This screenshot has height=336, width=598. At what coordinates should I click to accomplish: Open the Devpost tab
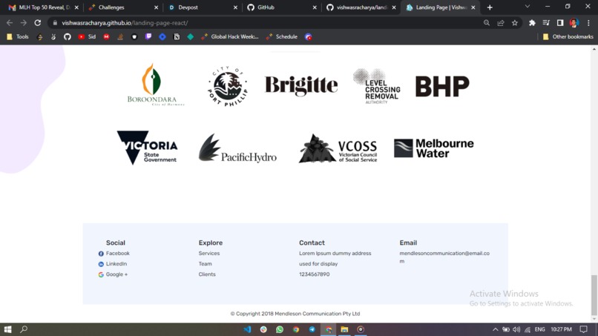[202, 7]
